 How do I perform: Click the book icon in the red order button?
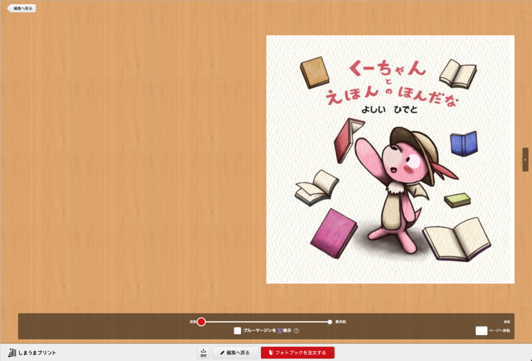[271, 353]
